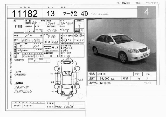This screenshot has width=166, height=117.
Task: Click the A1 mark beside diagram right
Action: click(81, 80)
